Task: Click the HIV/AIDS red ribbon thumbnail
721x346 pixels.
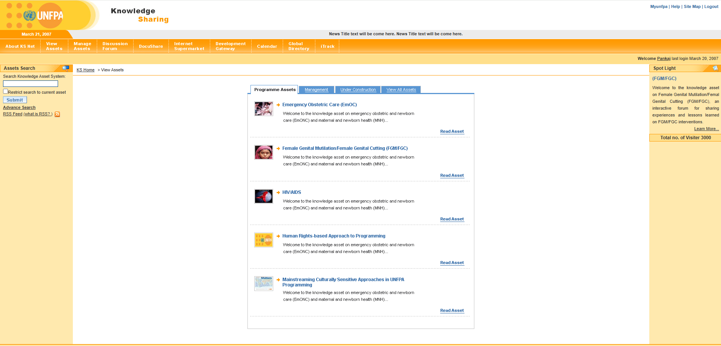Action: point(264,197)
